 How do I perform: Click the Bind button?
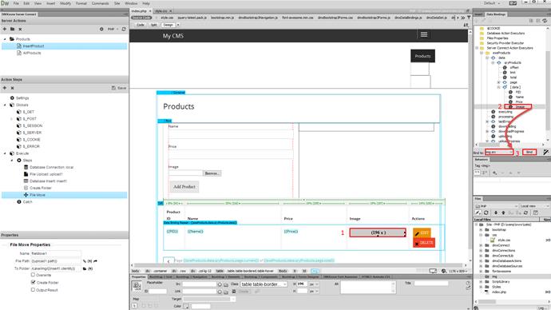click(529, 152)
